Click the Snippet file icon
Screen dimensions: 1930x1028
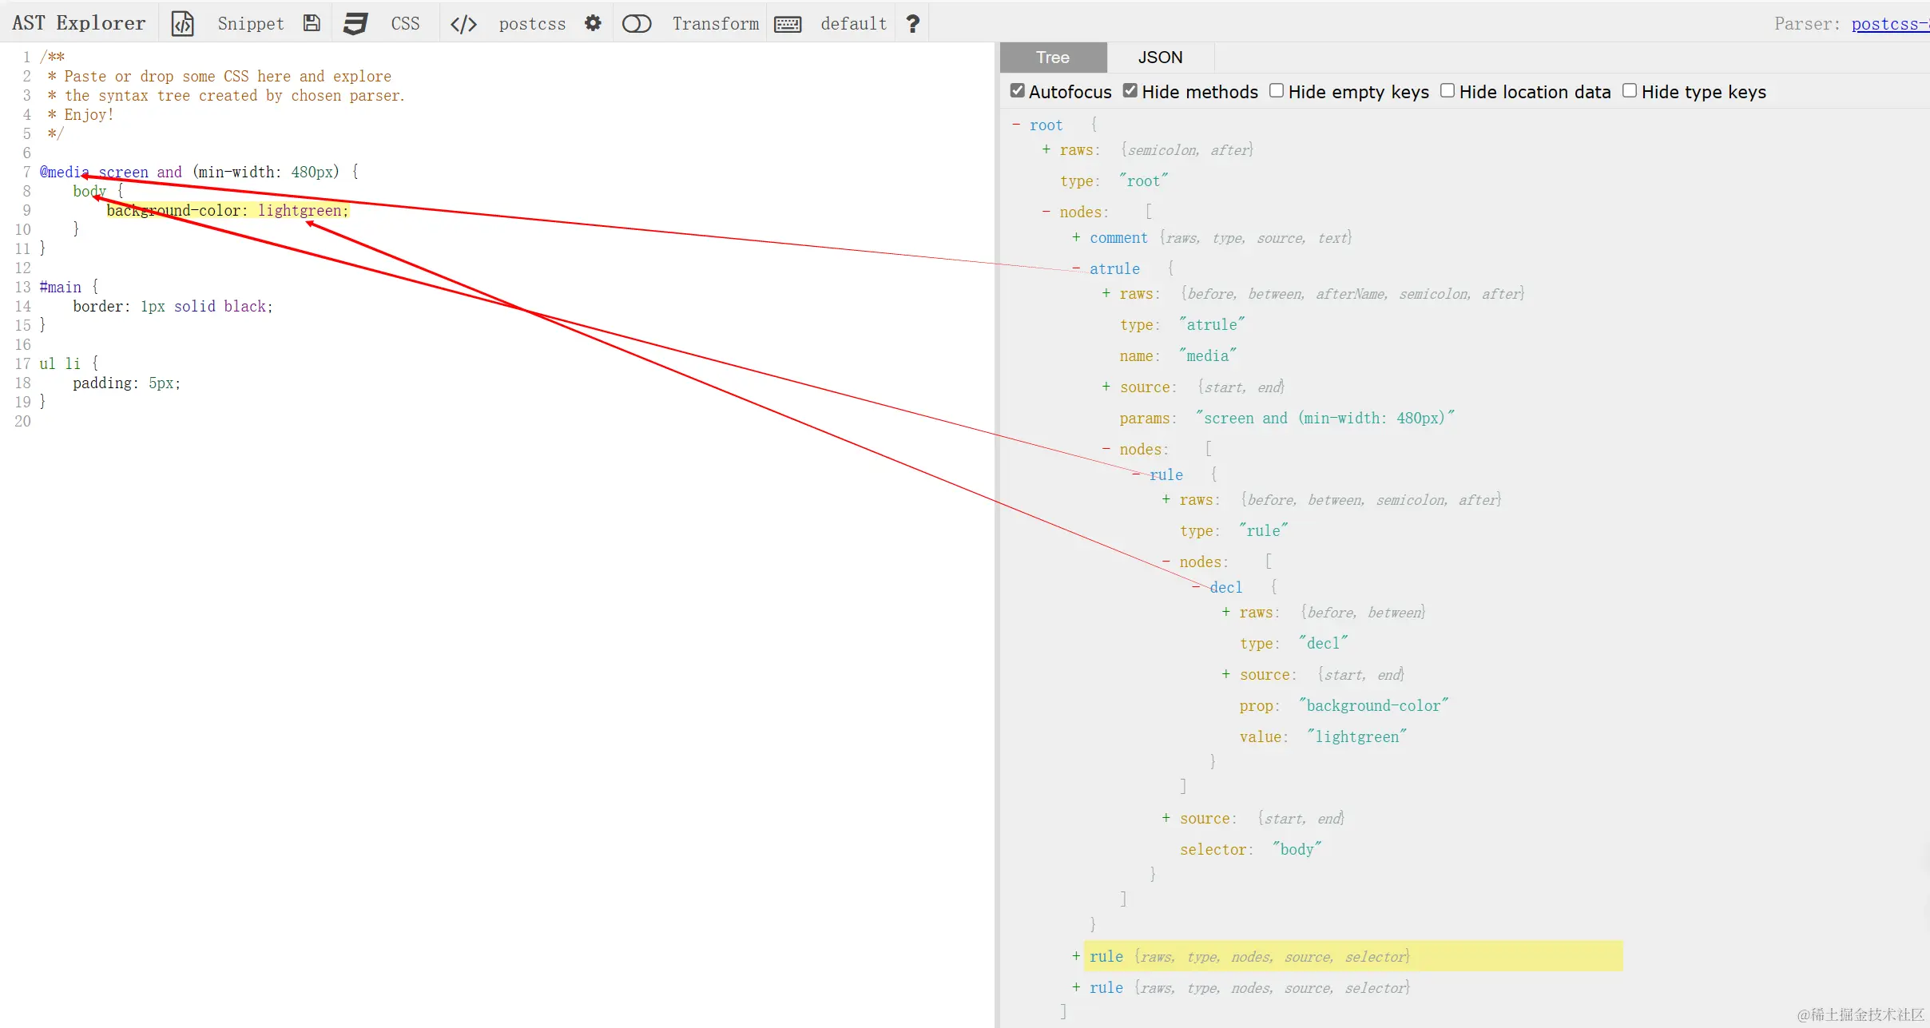tap(184, 23)
